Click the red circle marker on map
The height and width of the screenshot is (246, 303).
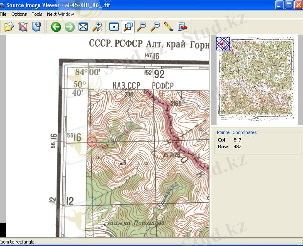pyautogui.click(x=92, y=142)
